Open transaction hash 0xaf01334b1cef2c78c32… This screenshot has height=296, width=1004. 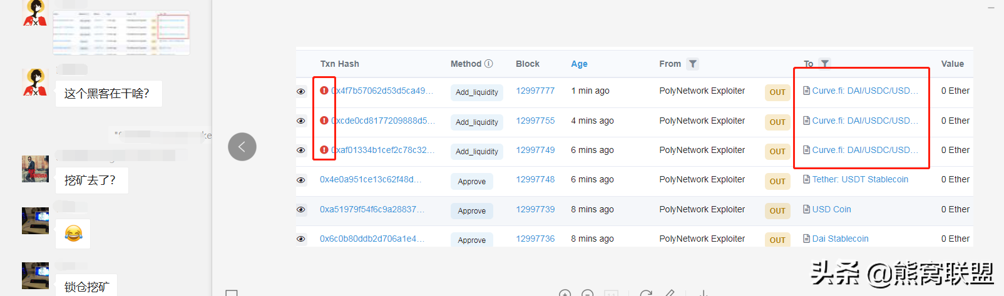pyautogui.click(x=382, y=150)
